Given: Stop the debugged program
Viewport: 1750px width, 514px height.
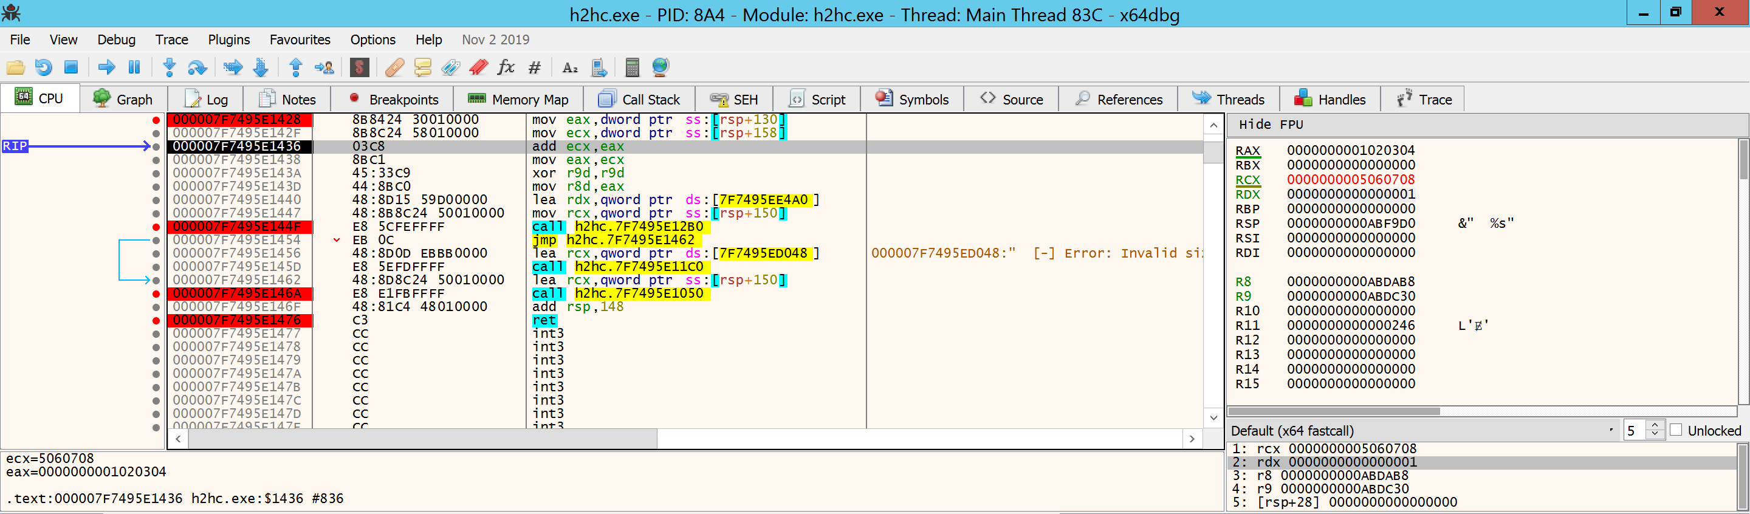Looking at the screenshot, I should pos(70,67).
